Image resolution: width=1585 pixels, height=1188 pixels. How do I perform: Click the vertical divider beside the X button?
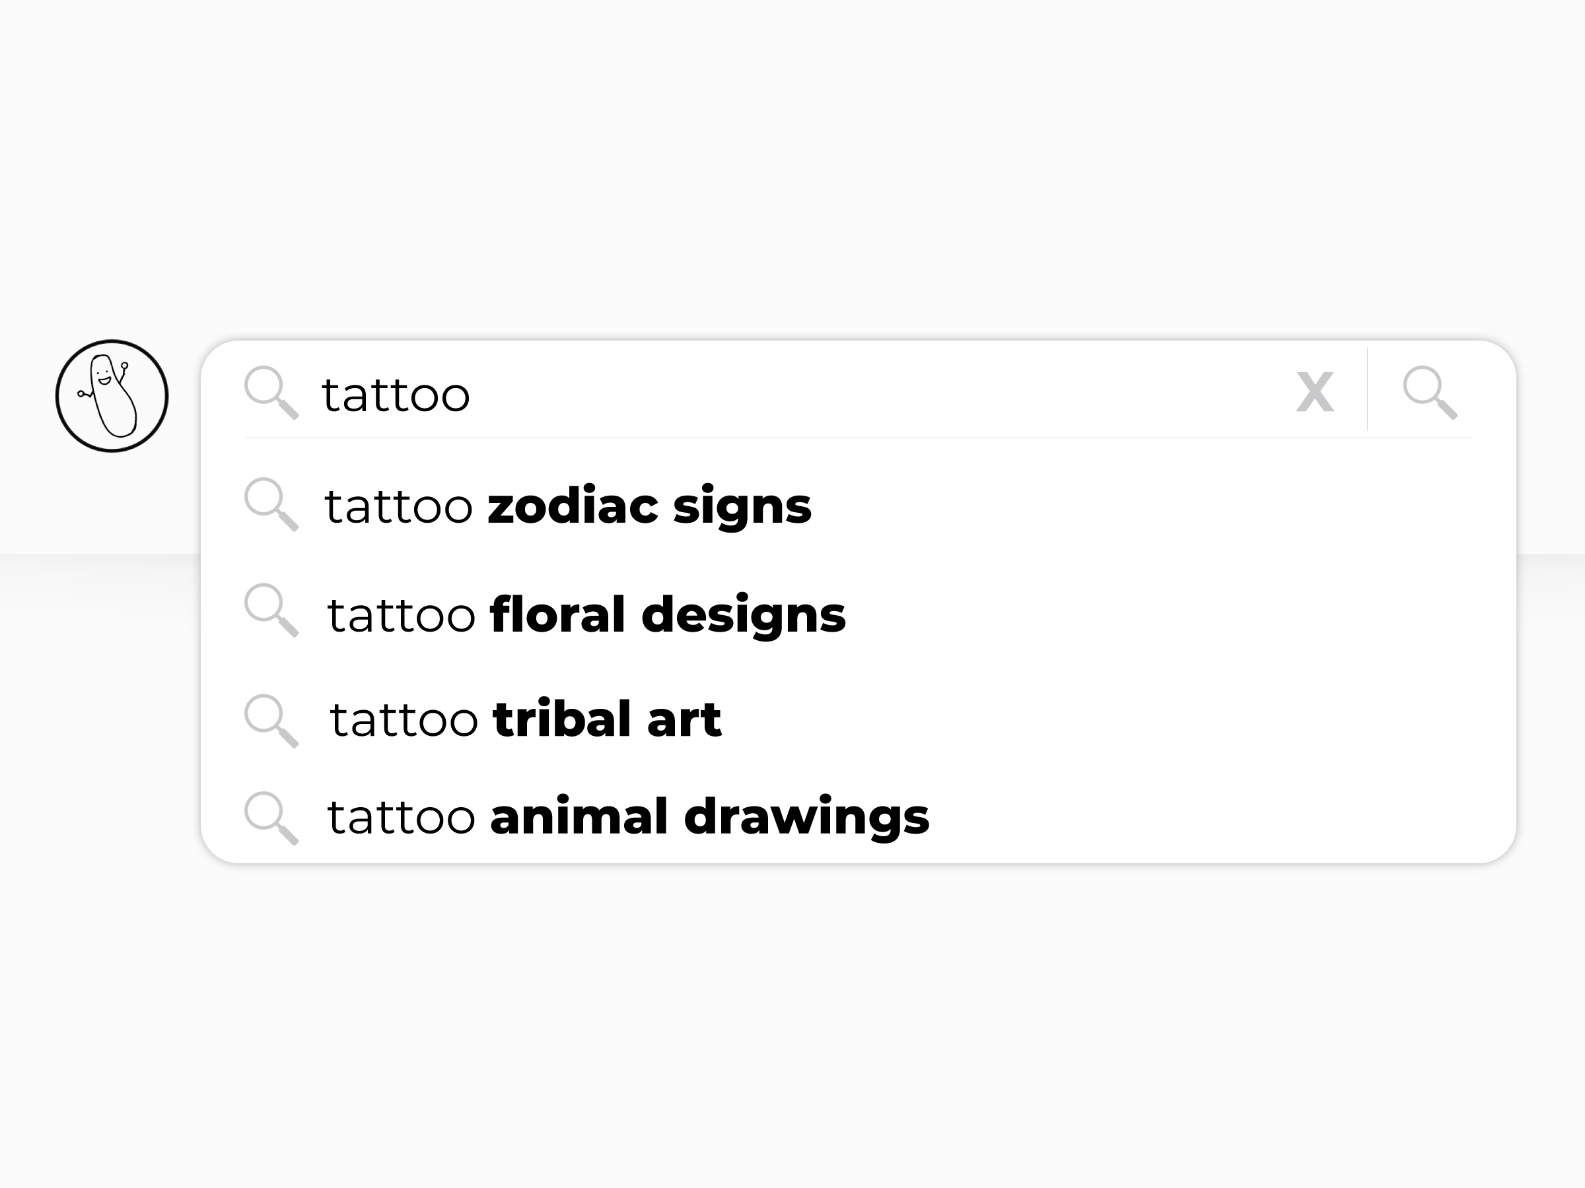[x=1367, y=389]
